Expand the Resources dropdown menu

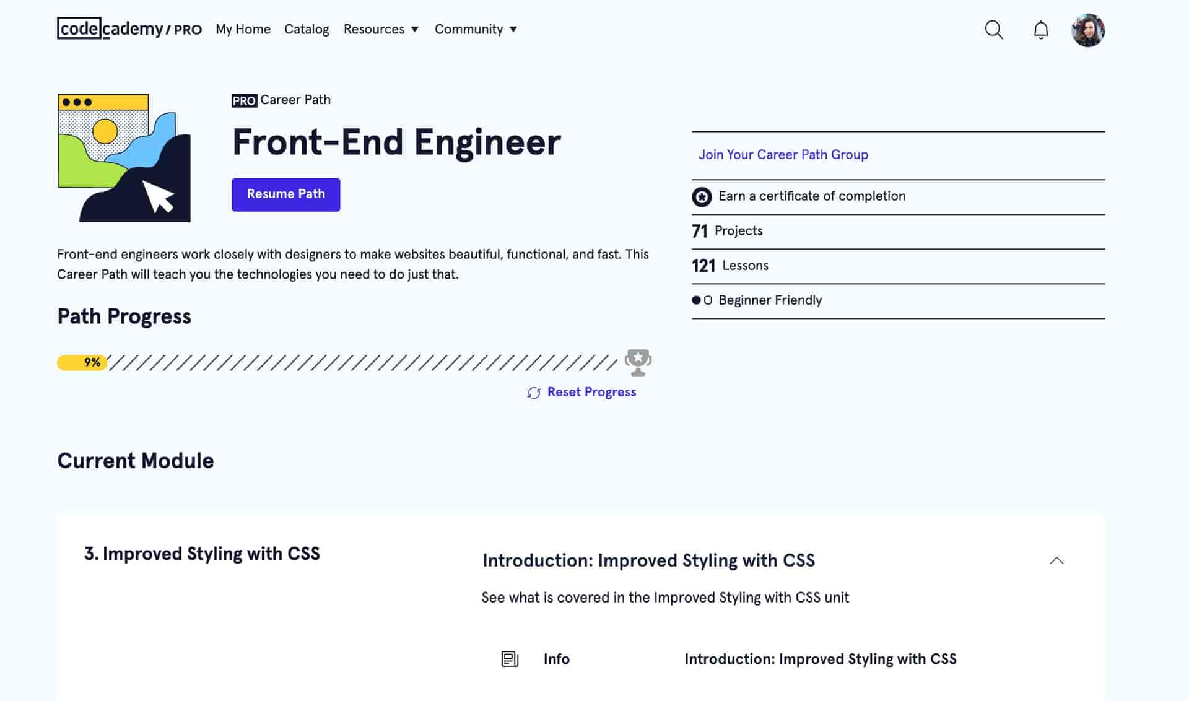click(x=381, y=29)
